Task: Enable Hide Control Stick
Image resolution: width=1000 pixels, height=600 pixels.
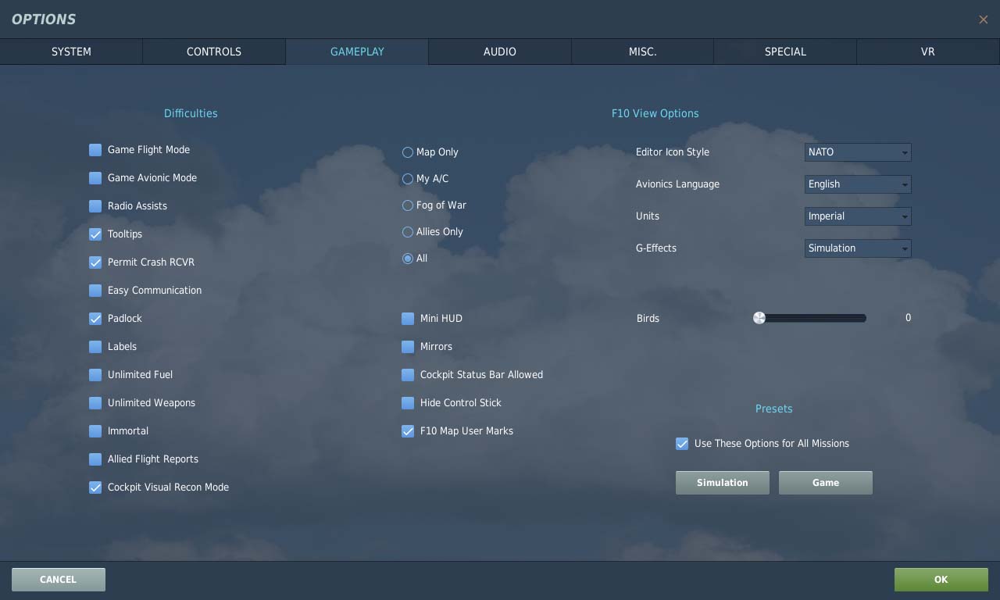Action: point(408,403)
